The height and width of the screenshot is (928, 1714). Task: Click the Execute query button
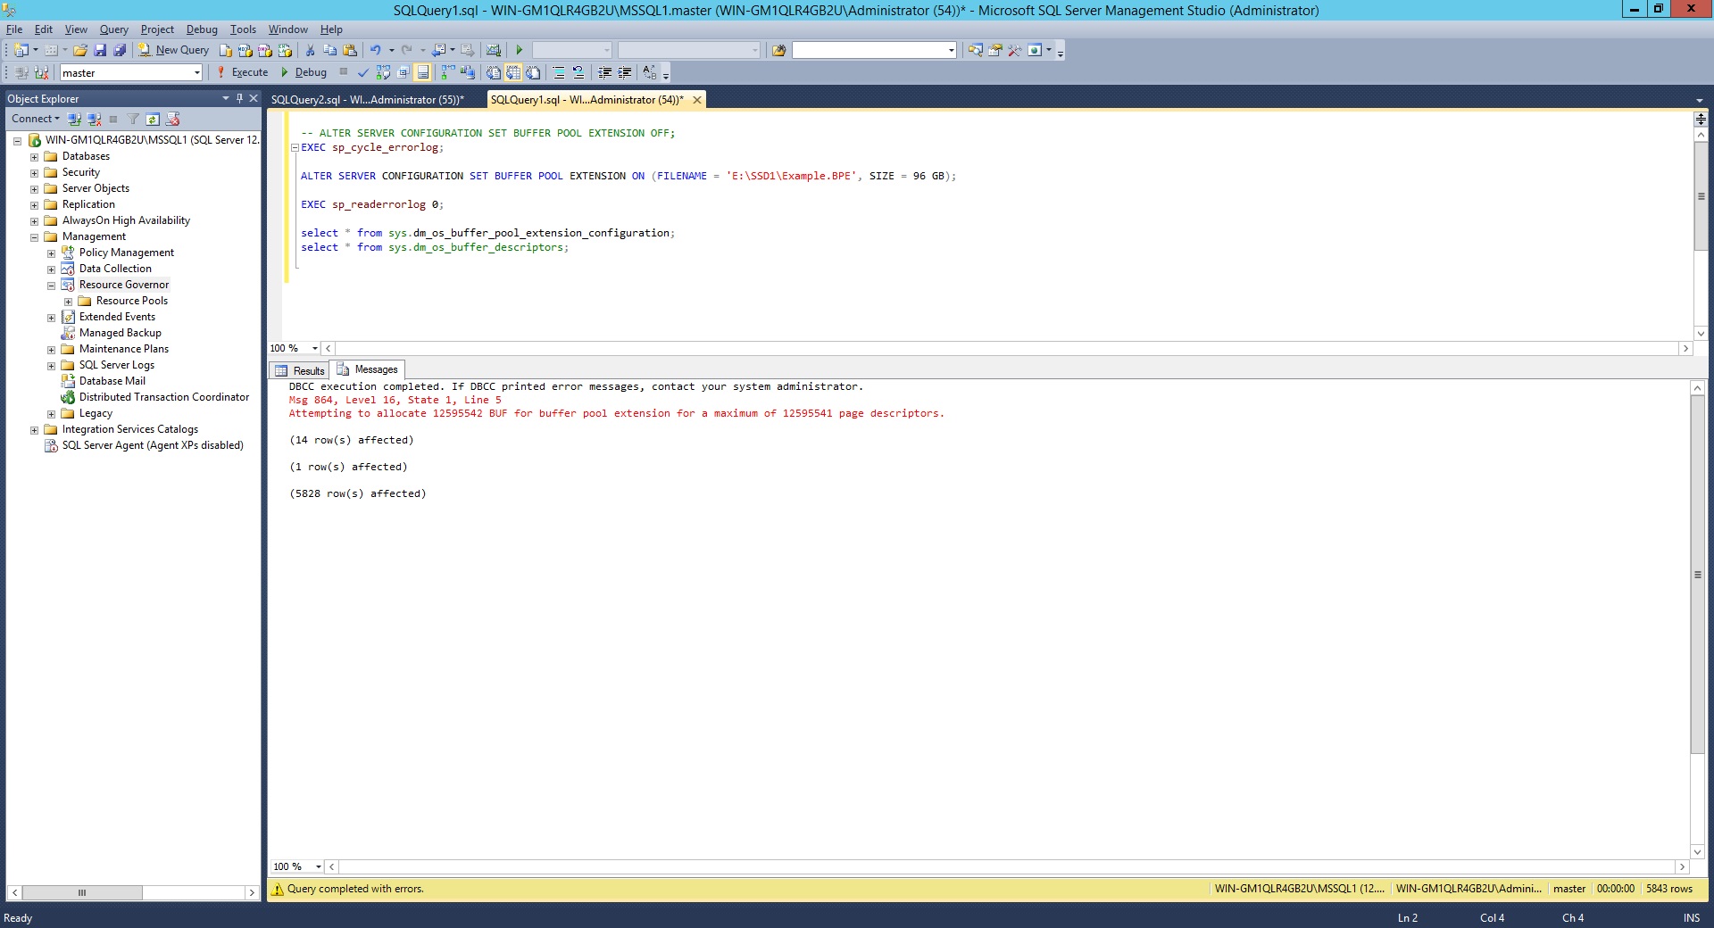242,72
